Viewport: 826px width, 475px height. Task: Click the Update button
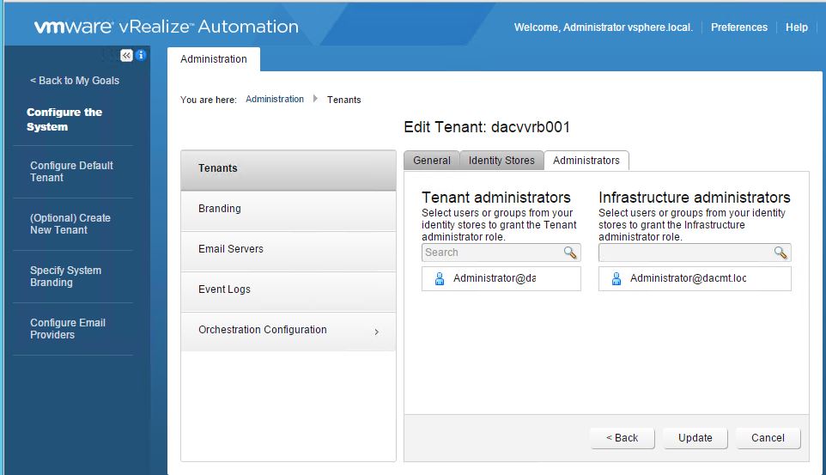coord(695,438)
